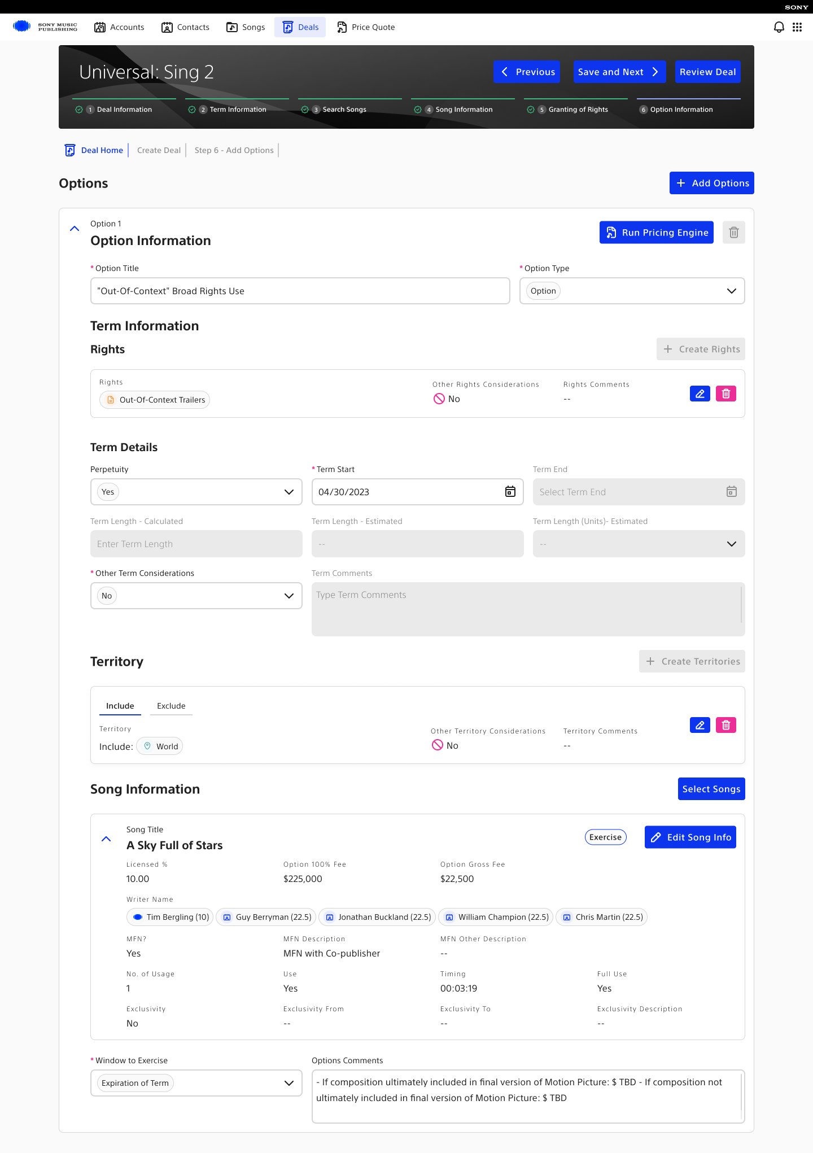
Task: Click the Jonathan Buckland writer chip
Action: (377, 917)
